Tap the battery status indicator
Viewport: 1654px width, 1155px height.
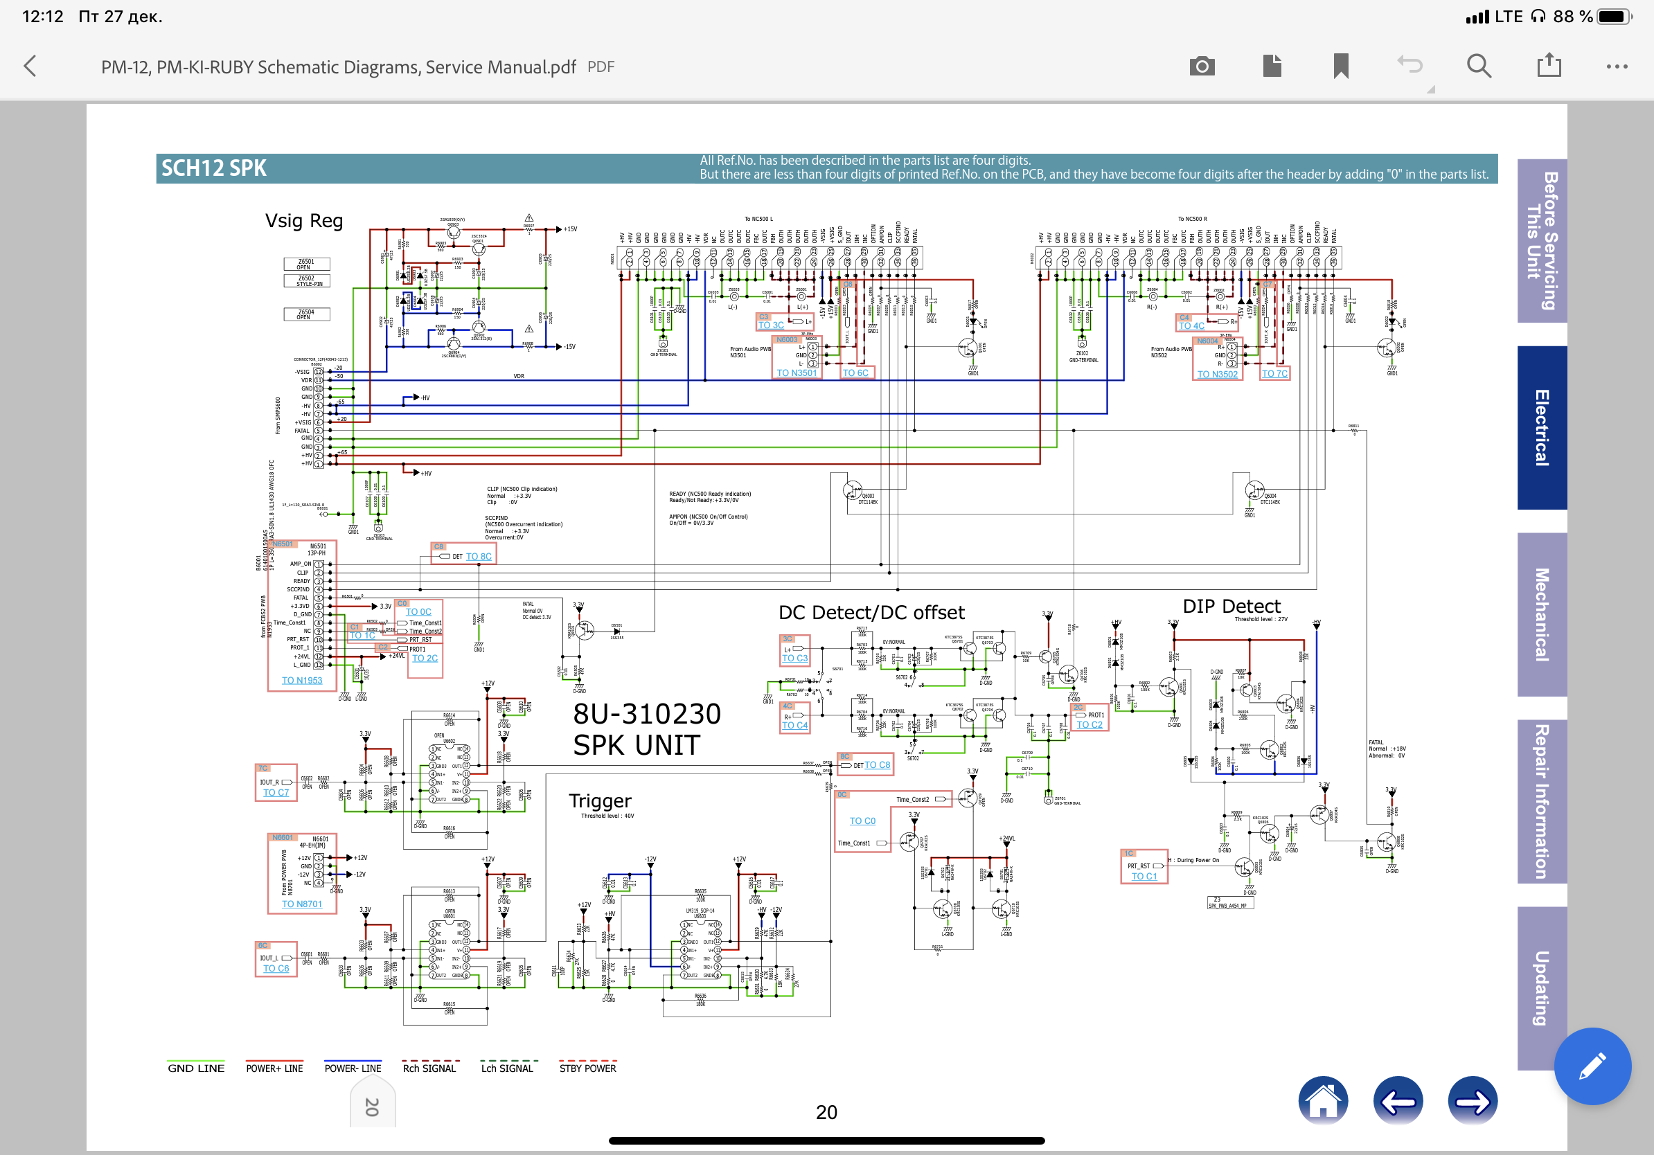coord(1615,17)
